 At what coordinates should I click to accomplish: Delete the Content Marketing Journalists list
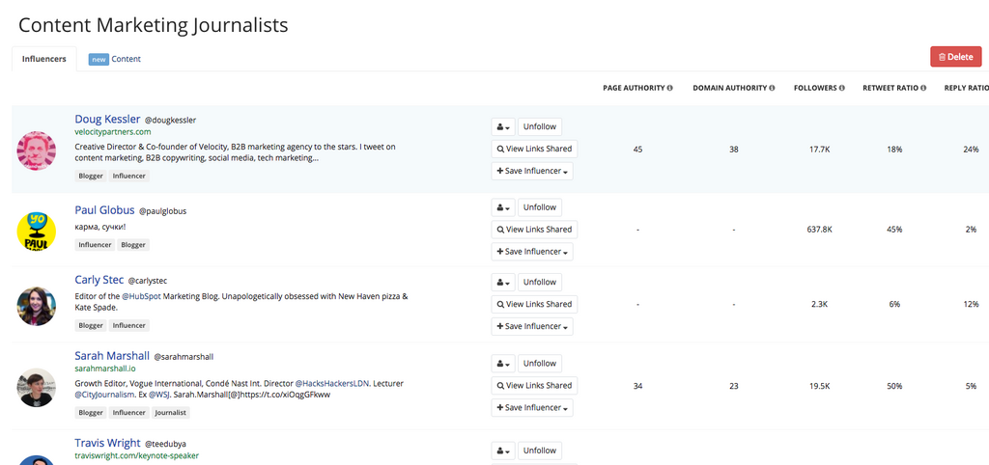point(954,57)
